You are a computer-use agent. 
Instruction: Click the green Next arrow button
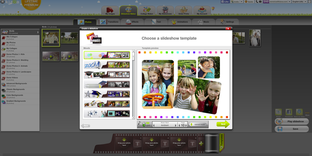223,124
